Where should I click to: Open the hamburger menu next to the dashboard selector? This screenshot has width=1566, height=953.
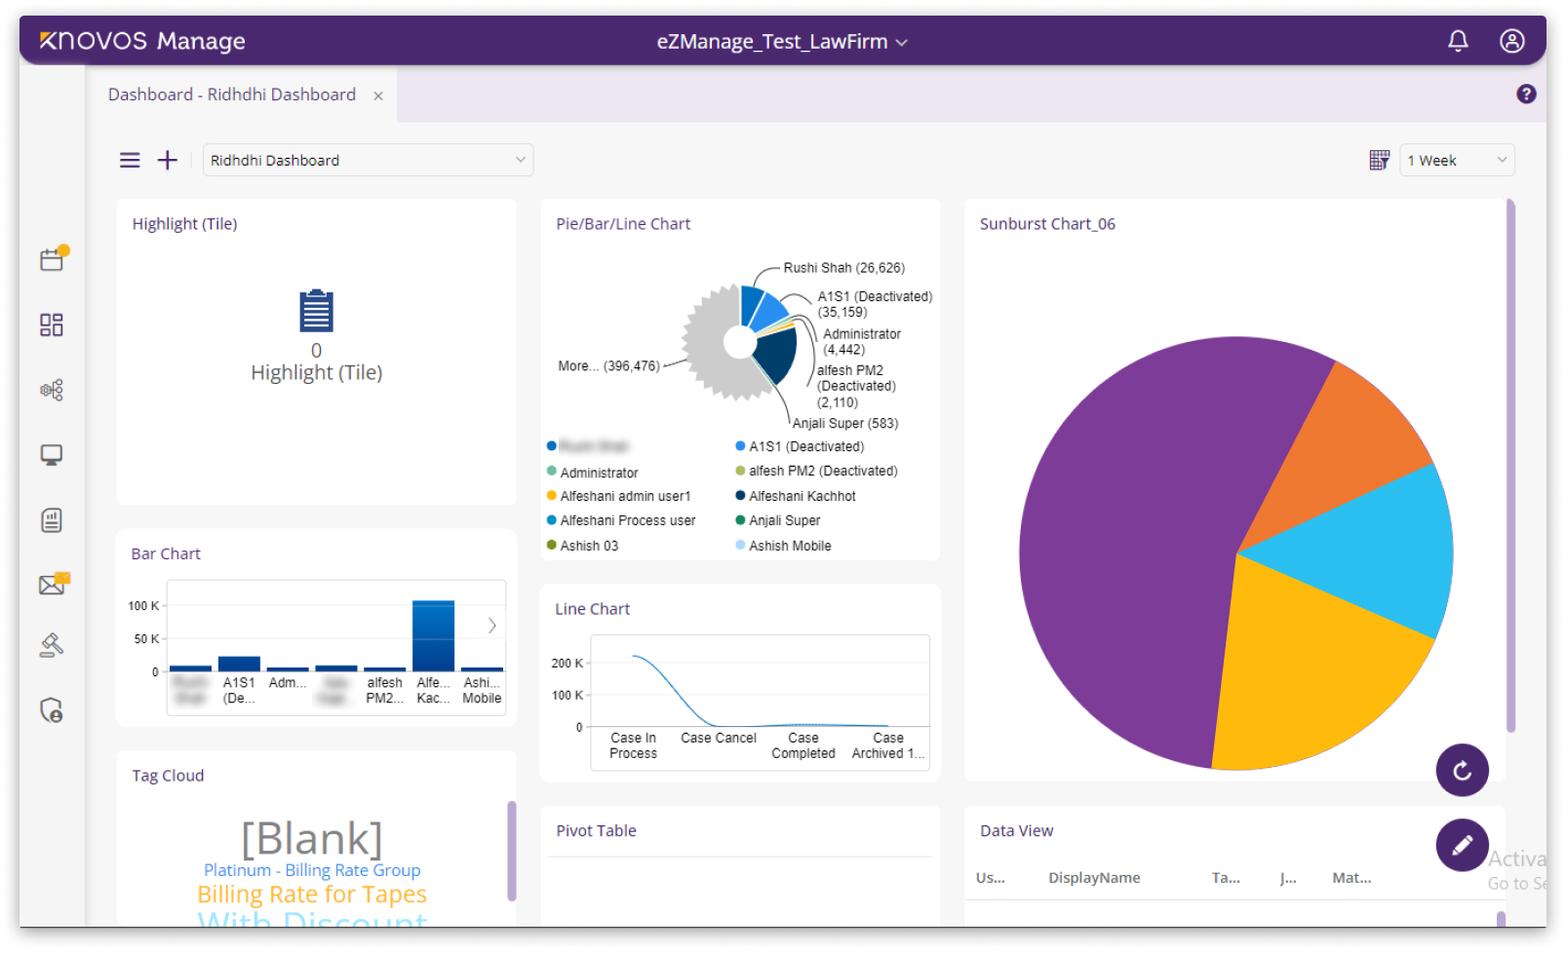(130, 160)
